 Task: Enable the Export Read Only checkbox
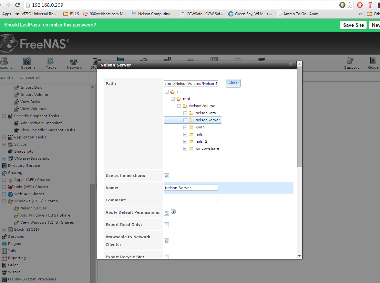click(x=167, y=225)
